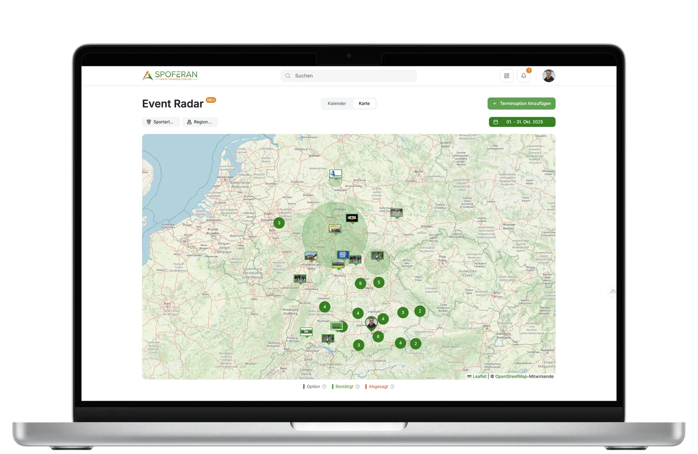Viewport: 698px width, 454px height.
Task: Expand the cluster of 5 events
Action: click(x=379, y=282)
